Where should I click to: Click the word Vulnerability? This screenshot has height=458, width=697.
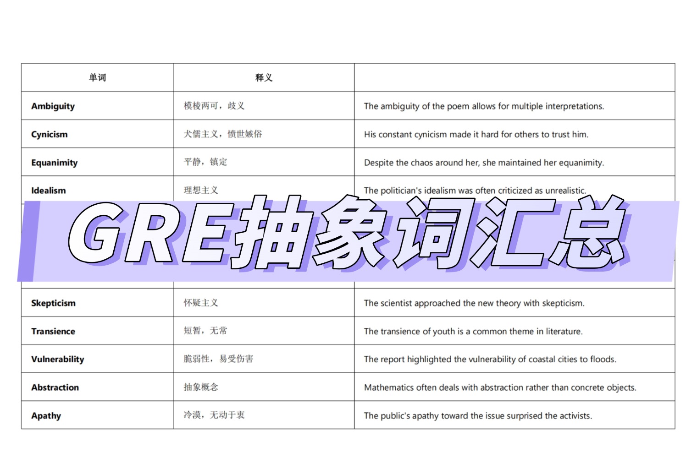coord(57,360)
